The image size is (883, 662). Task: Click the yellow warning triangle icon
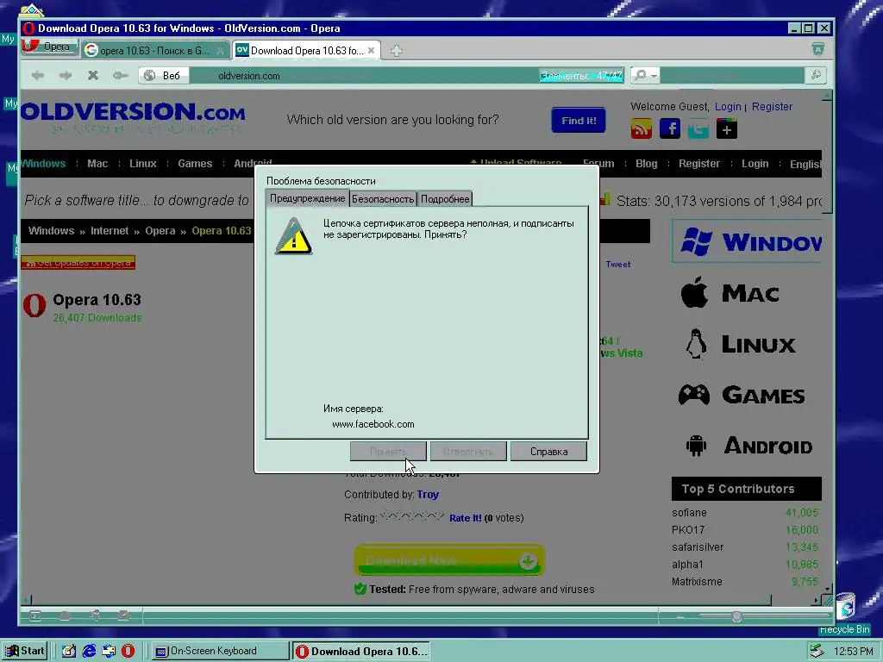(293, 236)
